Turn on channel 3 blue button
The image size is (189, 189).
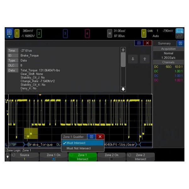[65, 33]
